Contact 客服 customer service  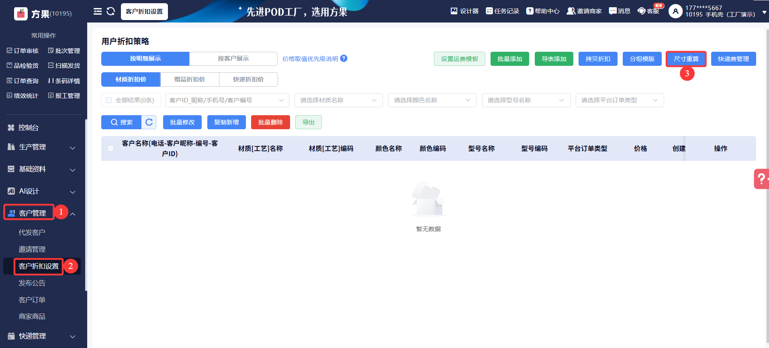tap(648, 11)
